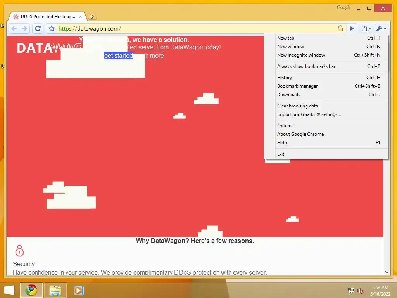Click the network tray icon
Image resolution: width=397 pixels, height=298 pixels.
point(351,291)
